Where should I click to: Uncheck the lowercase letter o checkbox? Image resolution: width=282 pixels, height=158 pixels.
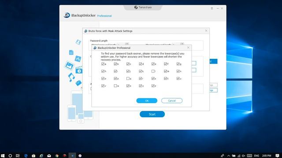(103, 79)
